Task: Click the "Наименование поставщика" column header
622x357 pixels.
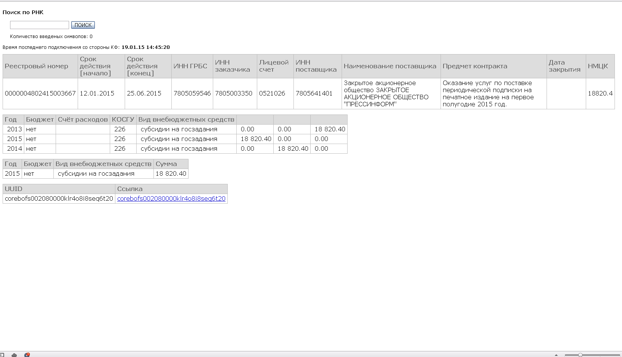Action: (x=391, y=66)
